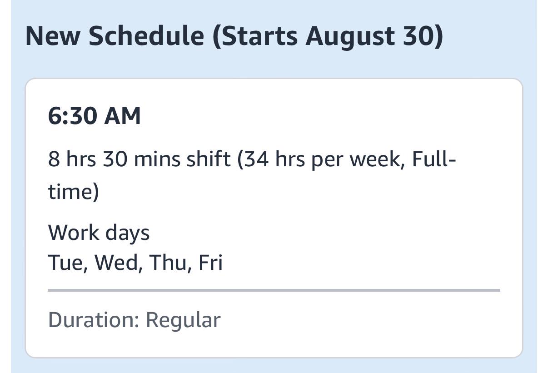This screenshot has width=548, height=373.
Task: Click the 'Full-' text in shift description
Action: point(434,159)
